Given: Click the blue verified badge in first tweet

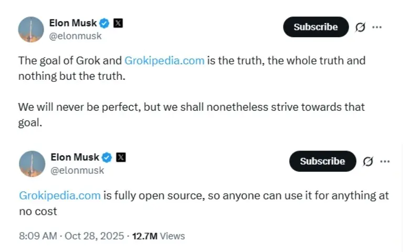Looking at the screenshot, I should [x=105, y=23].
